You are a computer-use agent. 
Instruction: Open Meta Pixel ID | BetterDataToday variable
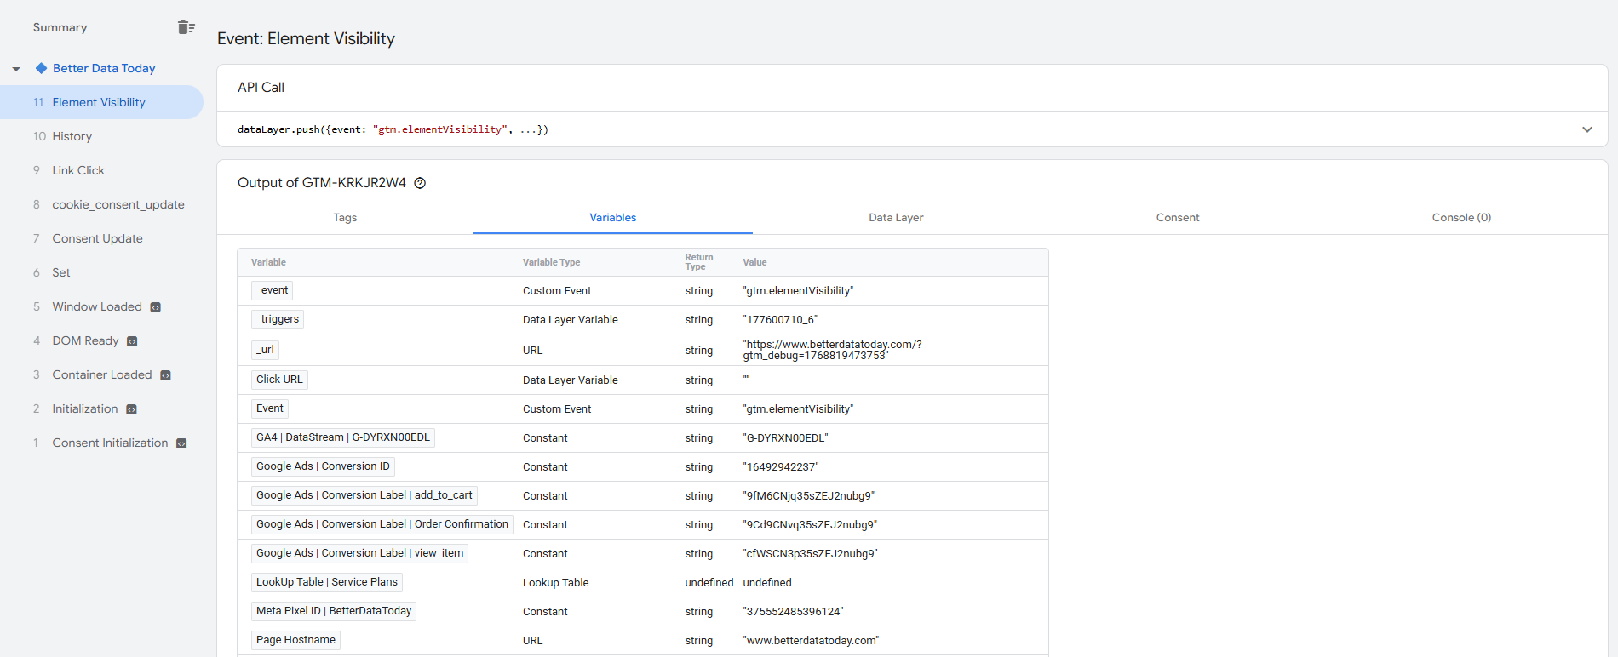[334, 611]
